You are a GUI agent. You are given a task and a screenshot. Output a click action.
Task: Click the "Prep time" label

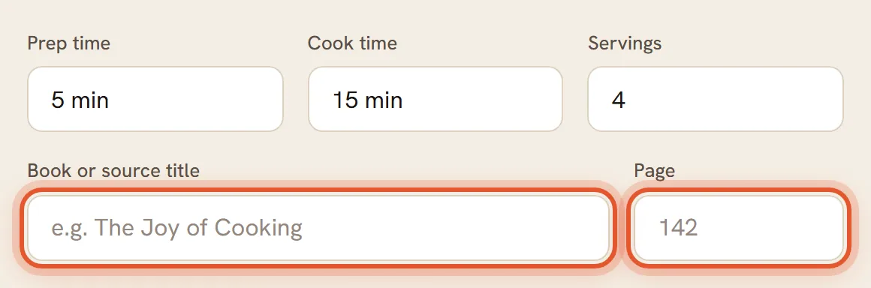(69, 43)
